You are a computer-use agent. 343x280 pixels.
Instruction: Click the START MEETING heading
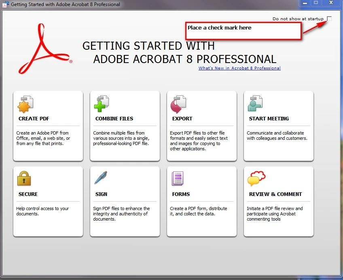coord(269,119)
